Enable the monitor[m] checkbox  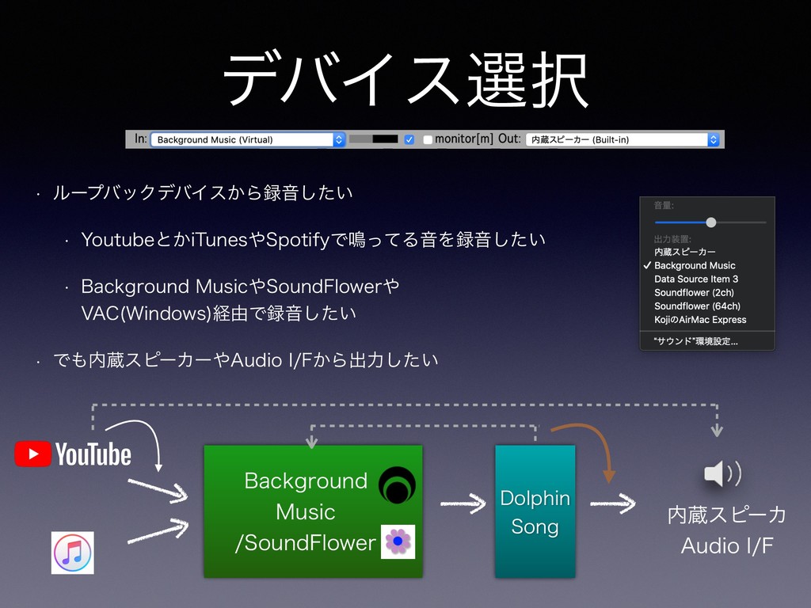[427, 139]
